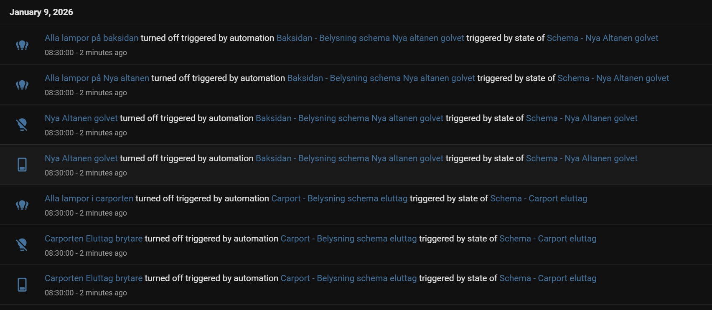The height and width of the screenshot is (310, 712).
Task: Click the timestamp under Alla lampor på baksidan
Action: point(86,53)
